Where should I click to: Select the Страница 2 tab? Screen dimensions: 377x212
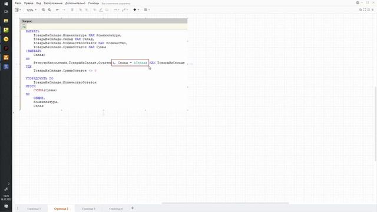click(x=61, y=209)
